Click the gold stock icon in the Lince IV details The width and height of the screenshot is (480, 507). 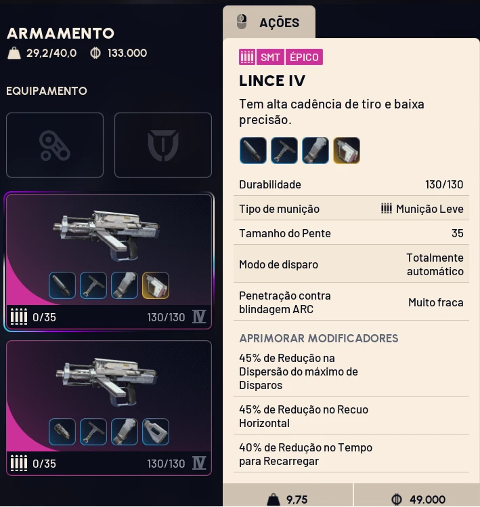tap(347, 150)
